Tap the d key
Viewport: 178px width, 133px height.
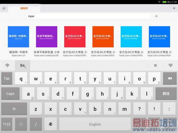[x=58, y=93]
